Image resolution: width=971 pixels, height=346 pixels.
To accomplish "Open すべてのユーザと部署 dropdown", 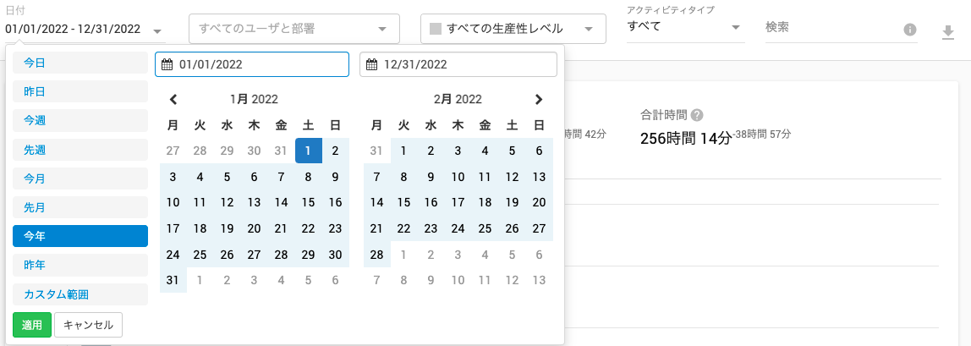I will (294, 29).
